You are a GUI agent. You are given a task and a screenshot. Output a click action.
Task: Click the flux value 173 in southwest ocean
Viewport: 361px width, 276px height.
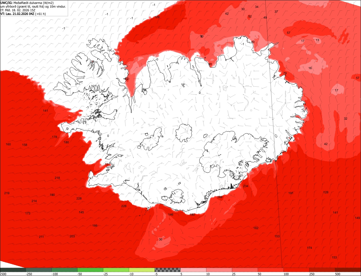[28, 213]
